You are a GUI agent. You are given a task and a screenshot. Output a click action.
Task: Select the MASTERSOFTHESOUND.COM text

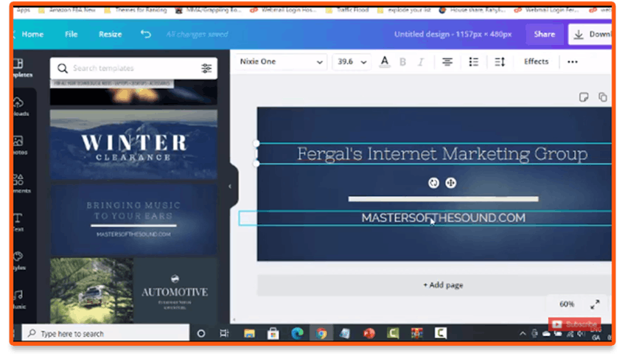click(x=443, y=217)
